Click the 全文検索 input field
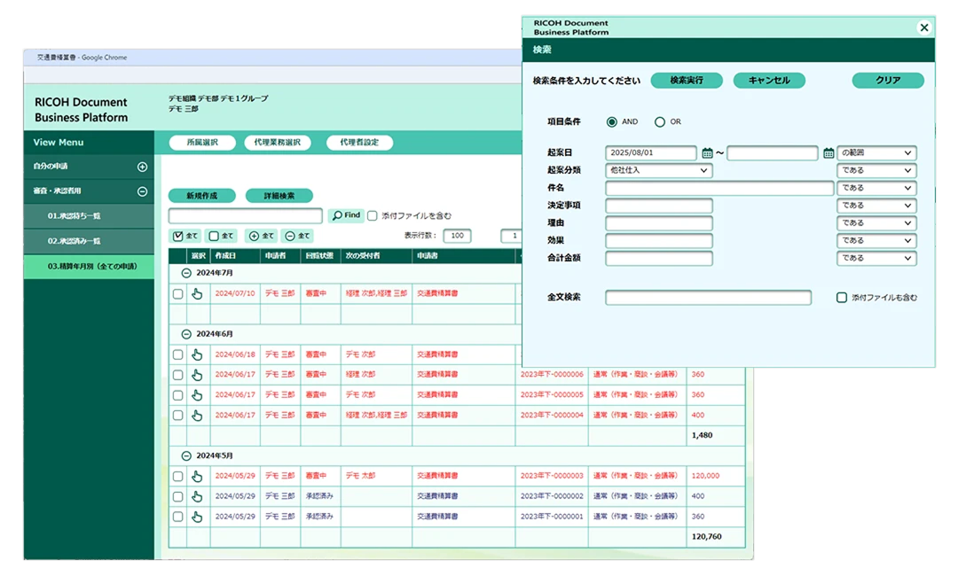The image size is (958, 576). [708, 298]
